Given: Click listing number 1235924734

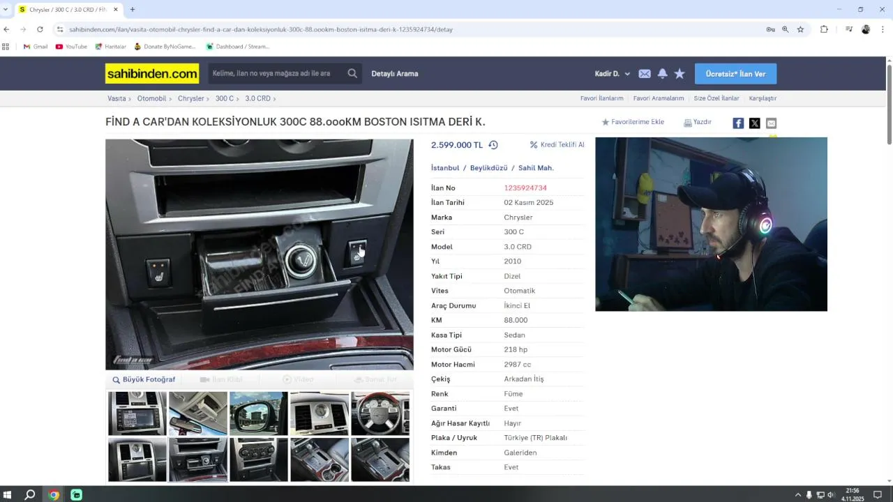Looking at the screenshot, I should 525,188.
